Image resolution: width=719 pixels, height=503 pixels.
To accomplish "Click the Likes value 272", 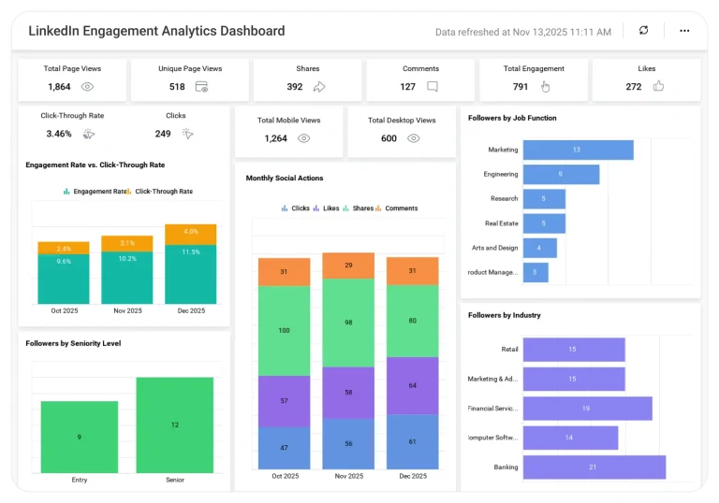I will [634, 87].
